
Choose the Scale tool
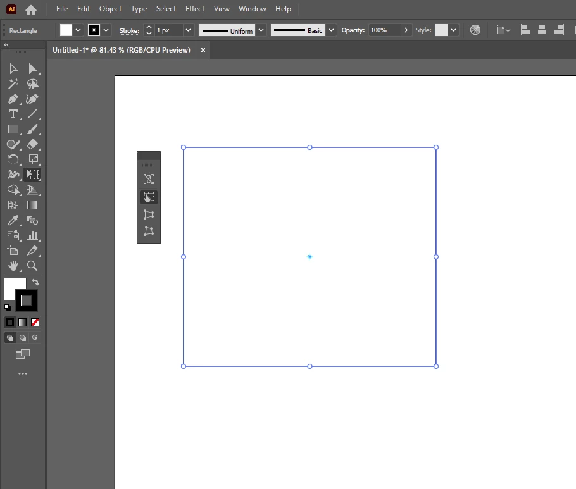32,159
